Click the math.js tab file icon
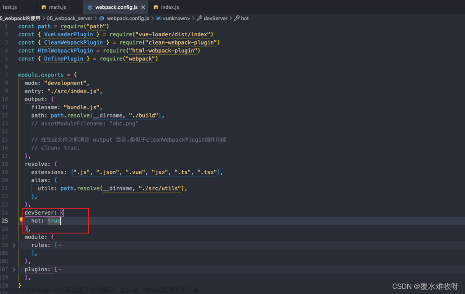Image resolution: width=465 pixels, height=294 pixels. coord(44,7)
